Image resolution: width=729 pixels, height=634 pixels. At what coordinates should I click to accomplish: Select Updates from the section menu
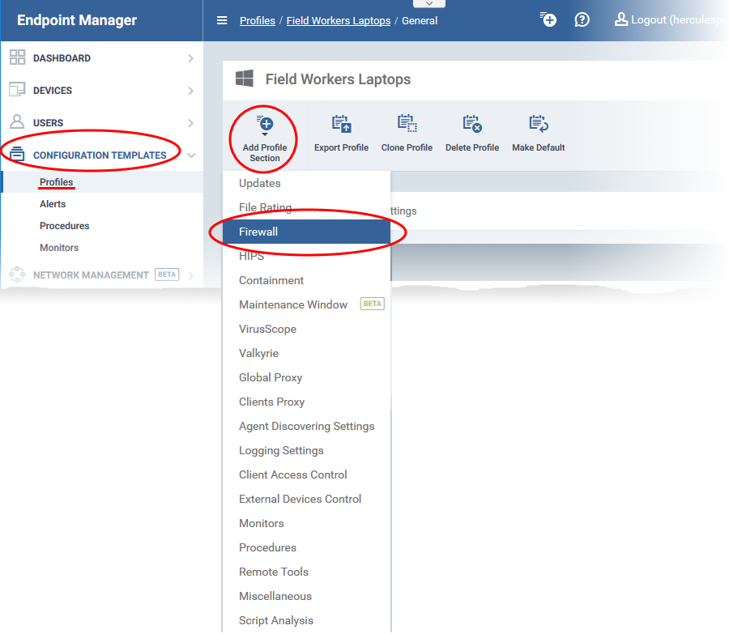click(x=306, y=183)
